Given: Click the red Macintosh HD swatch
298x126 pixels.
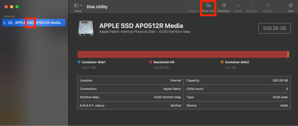Looking at the screenshot, I should (x=150, y=62).
